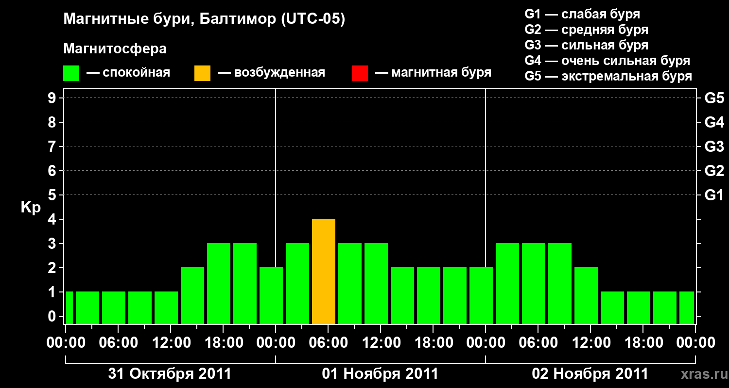
Task: Select green bar over 06:00 on 31 Октября
Action: tap(114, 308)
